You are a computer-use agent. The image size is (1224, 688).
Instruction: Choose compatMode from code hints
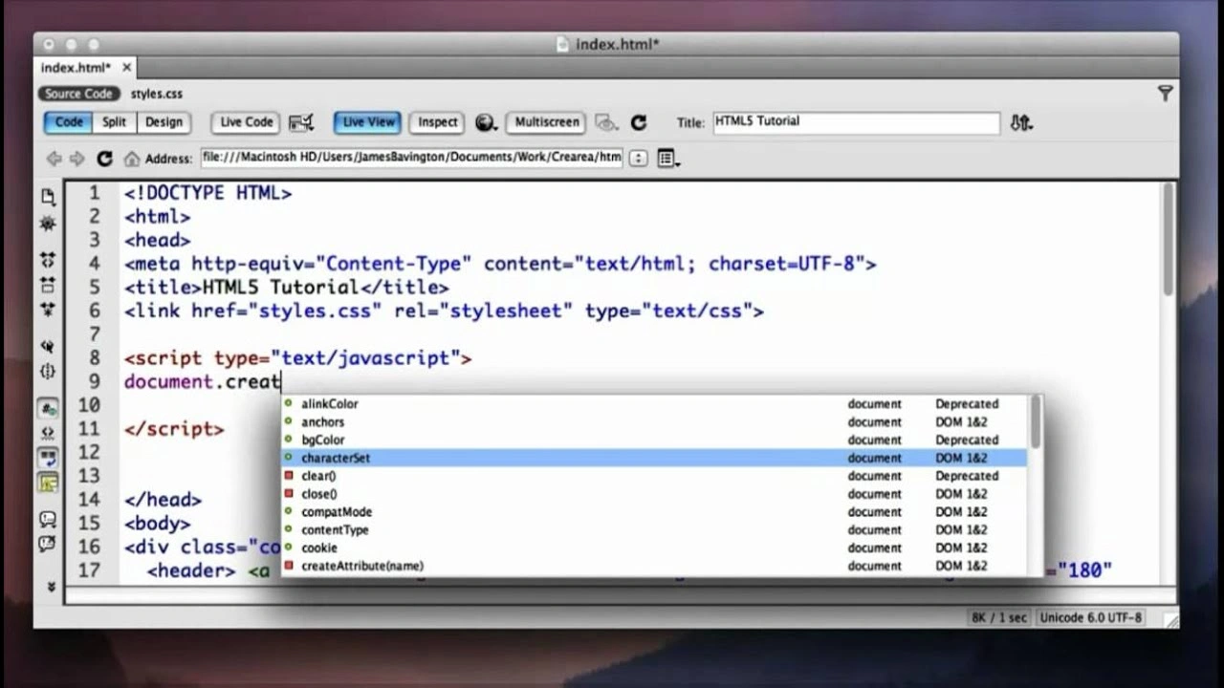tap(654, 512)
